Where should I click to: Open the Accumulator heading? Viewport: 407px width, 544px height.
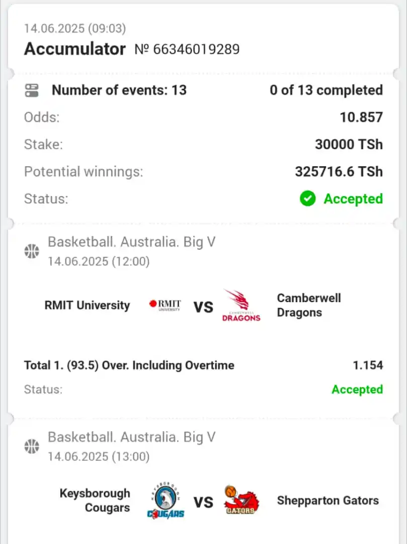[x=75, y=49]
